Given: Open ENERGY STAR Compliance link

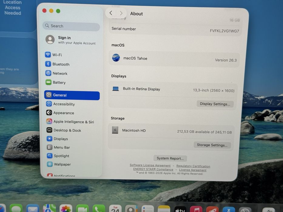Looking at the screenshot, I should coord(153,169).
